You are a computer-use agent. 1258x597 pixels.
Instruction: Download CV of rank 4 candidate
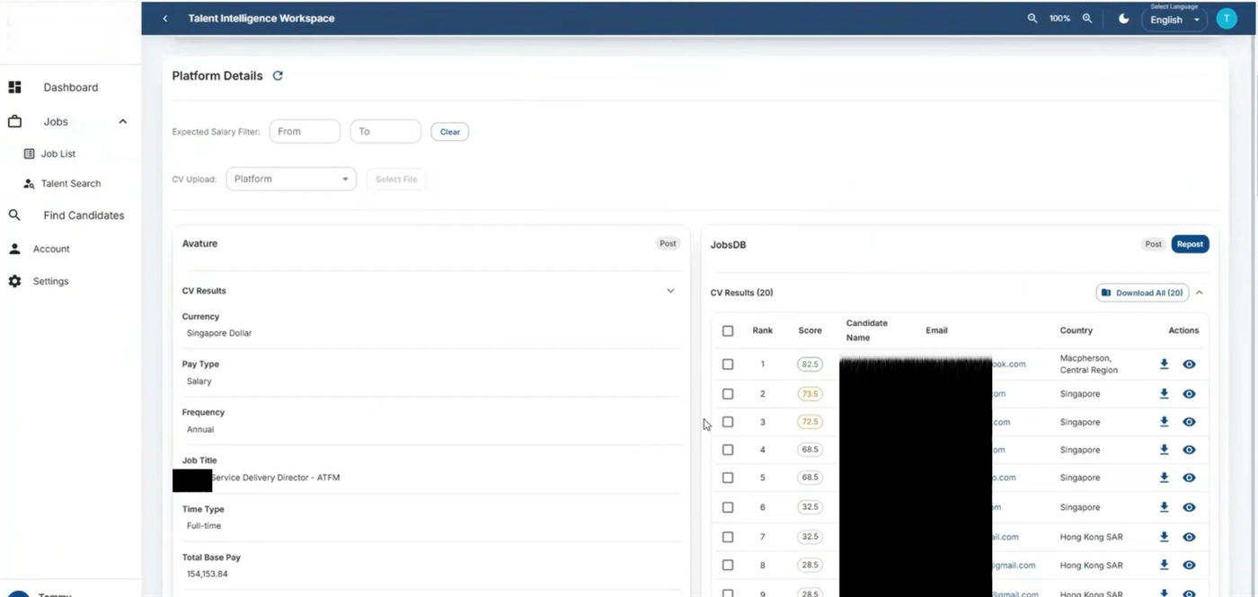[x=1164, y=450]
